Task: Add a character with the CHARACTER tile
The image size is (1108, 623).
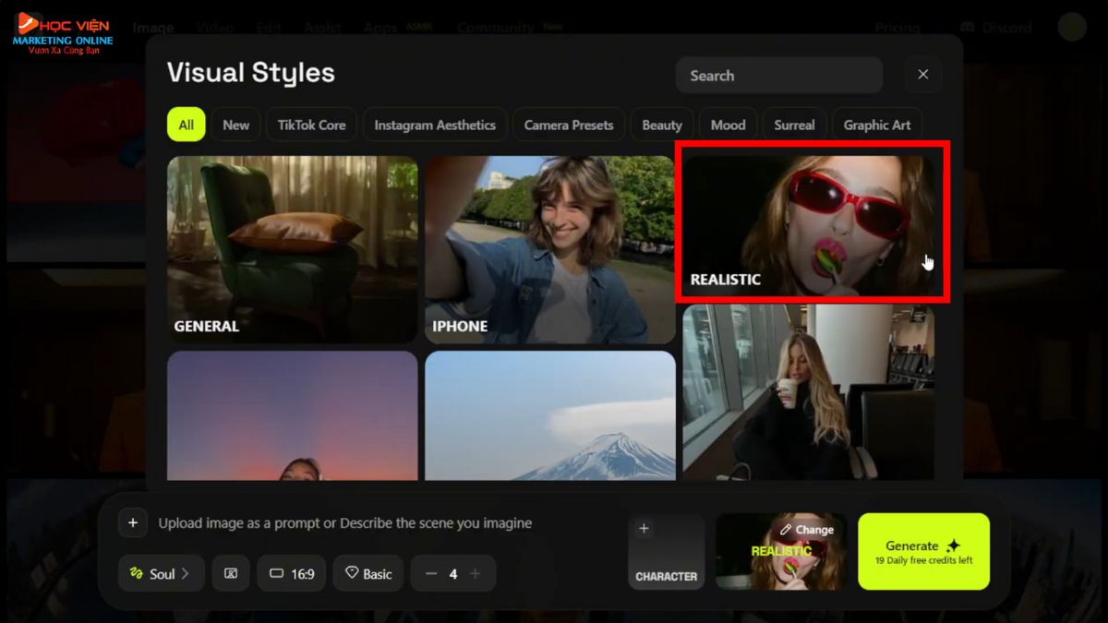Action: 666,552
